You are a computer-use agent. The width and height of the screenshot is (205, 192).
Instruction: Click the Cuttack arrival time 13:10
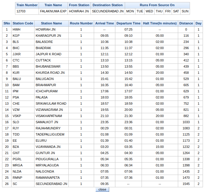point(104,60)
